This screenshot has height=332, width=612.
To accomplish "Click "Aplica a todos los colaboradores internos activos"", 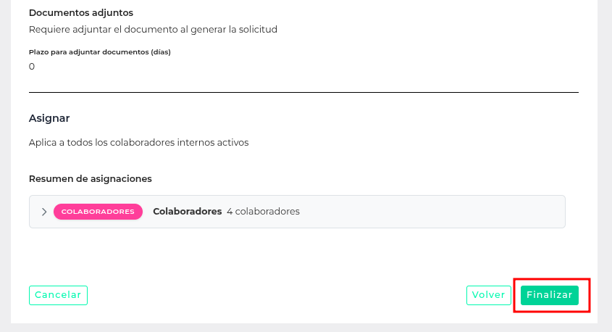I will 138,143.
